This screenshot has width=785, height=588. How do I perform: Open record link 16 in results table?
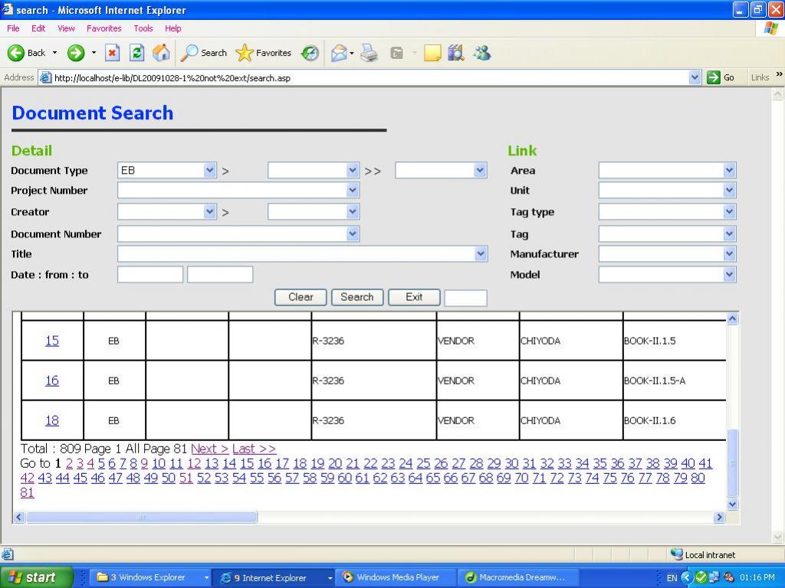[51, 381]
